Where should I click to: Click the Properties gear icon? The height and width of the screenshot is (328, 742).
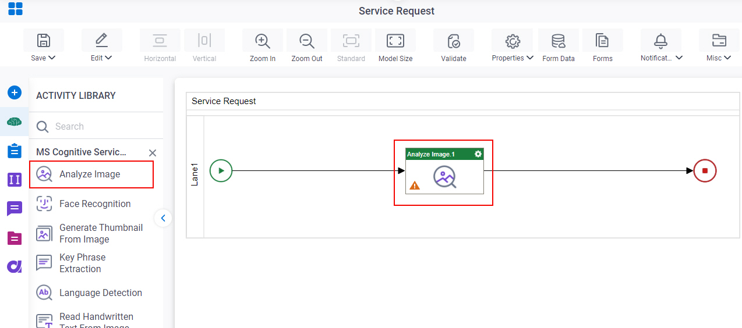tap(513, 40)
